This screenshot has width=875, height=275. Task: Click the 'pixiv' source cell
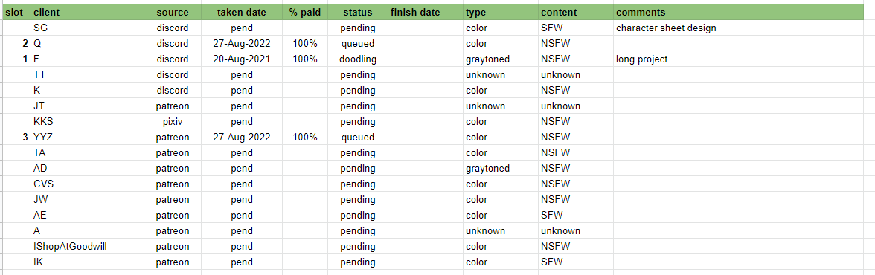point(173,122)
